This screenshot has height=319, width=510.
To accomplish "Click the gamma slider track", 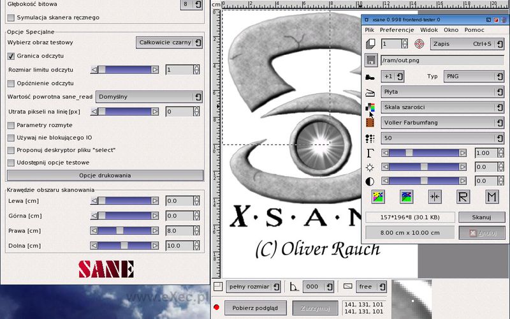I will [x=424, y=153].
